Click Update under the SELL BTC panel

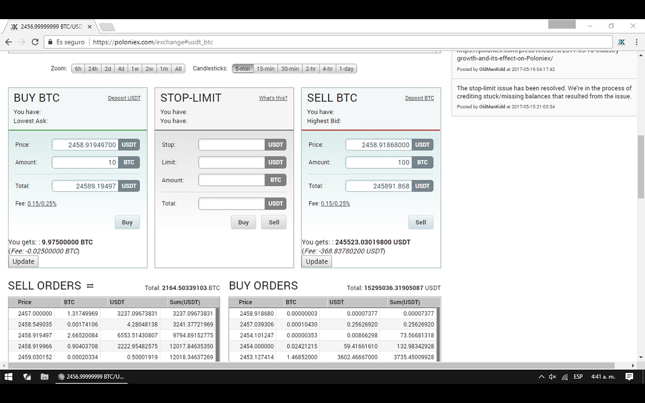click(x=317, y=261)
